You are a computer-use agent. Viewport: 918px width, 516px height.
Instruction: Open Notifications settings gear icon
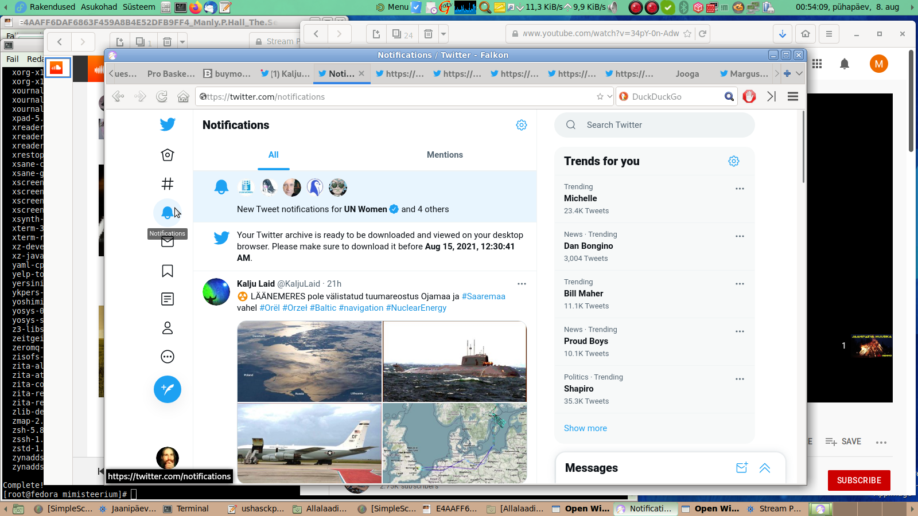click(x=522, y=125)
